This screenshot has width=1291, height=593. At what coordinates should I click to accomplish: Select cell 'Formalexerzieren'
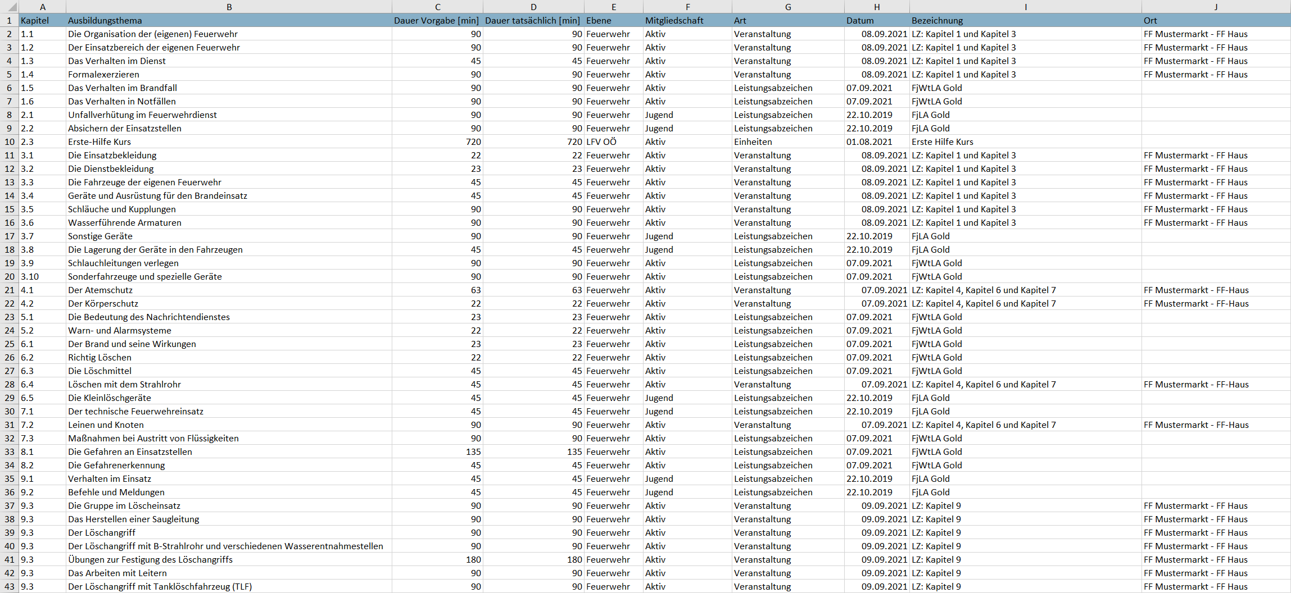229,74
